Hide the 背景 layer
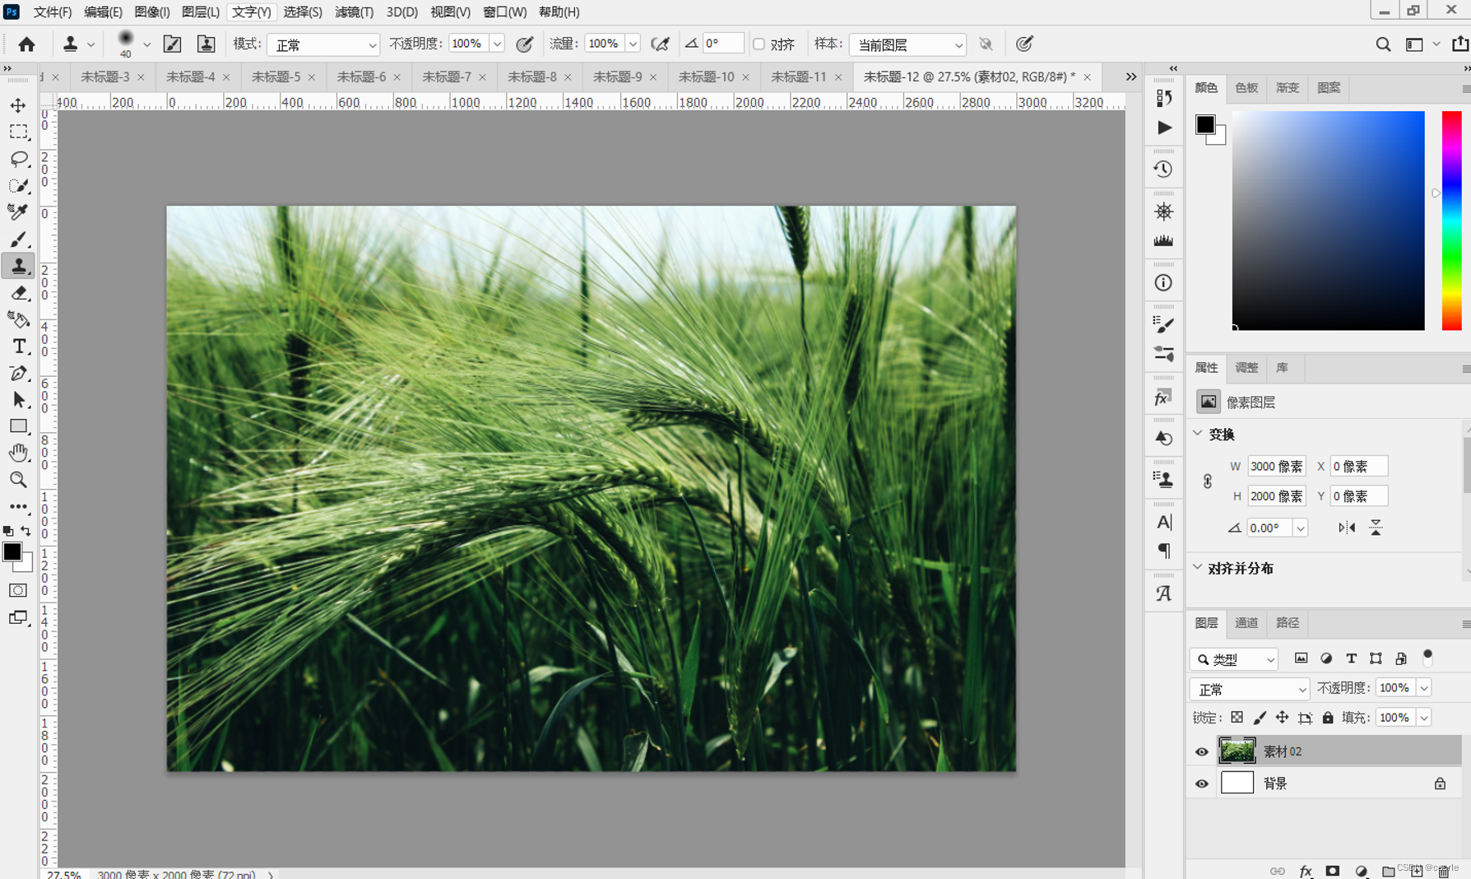 (1202, 784)
